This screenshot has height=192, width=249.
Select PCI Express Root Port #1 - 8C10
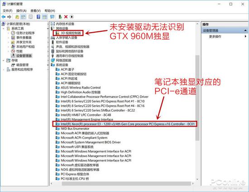(103, 101)
